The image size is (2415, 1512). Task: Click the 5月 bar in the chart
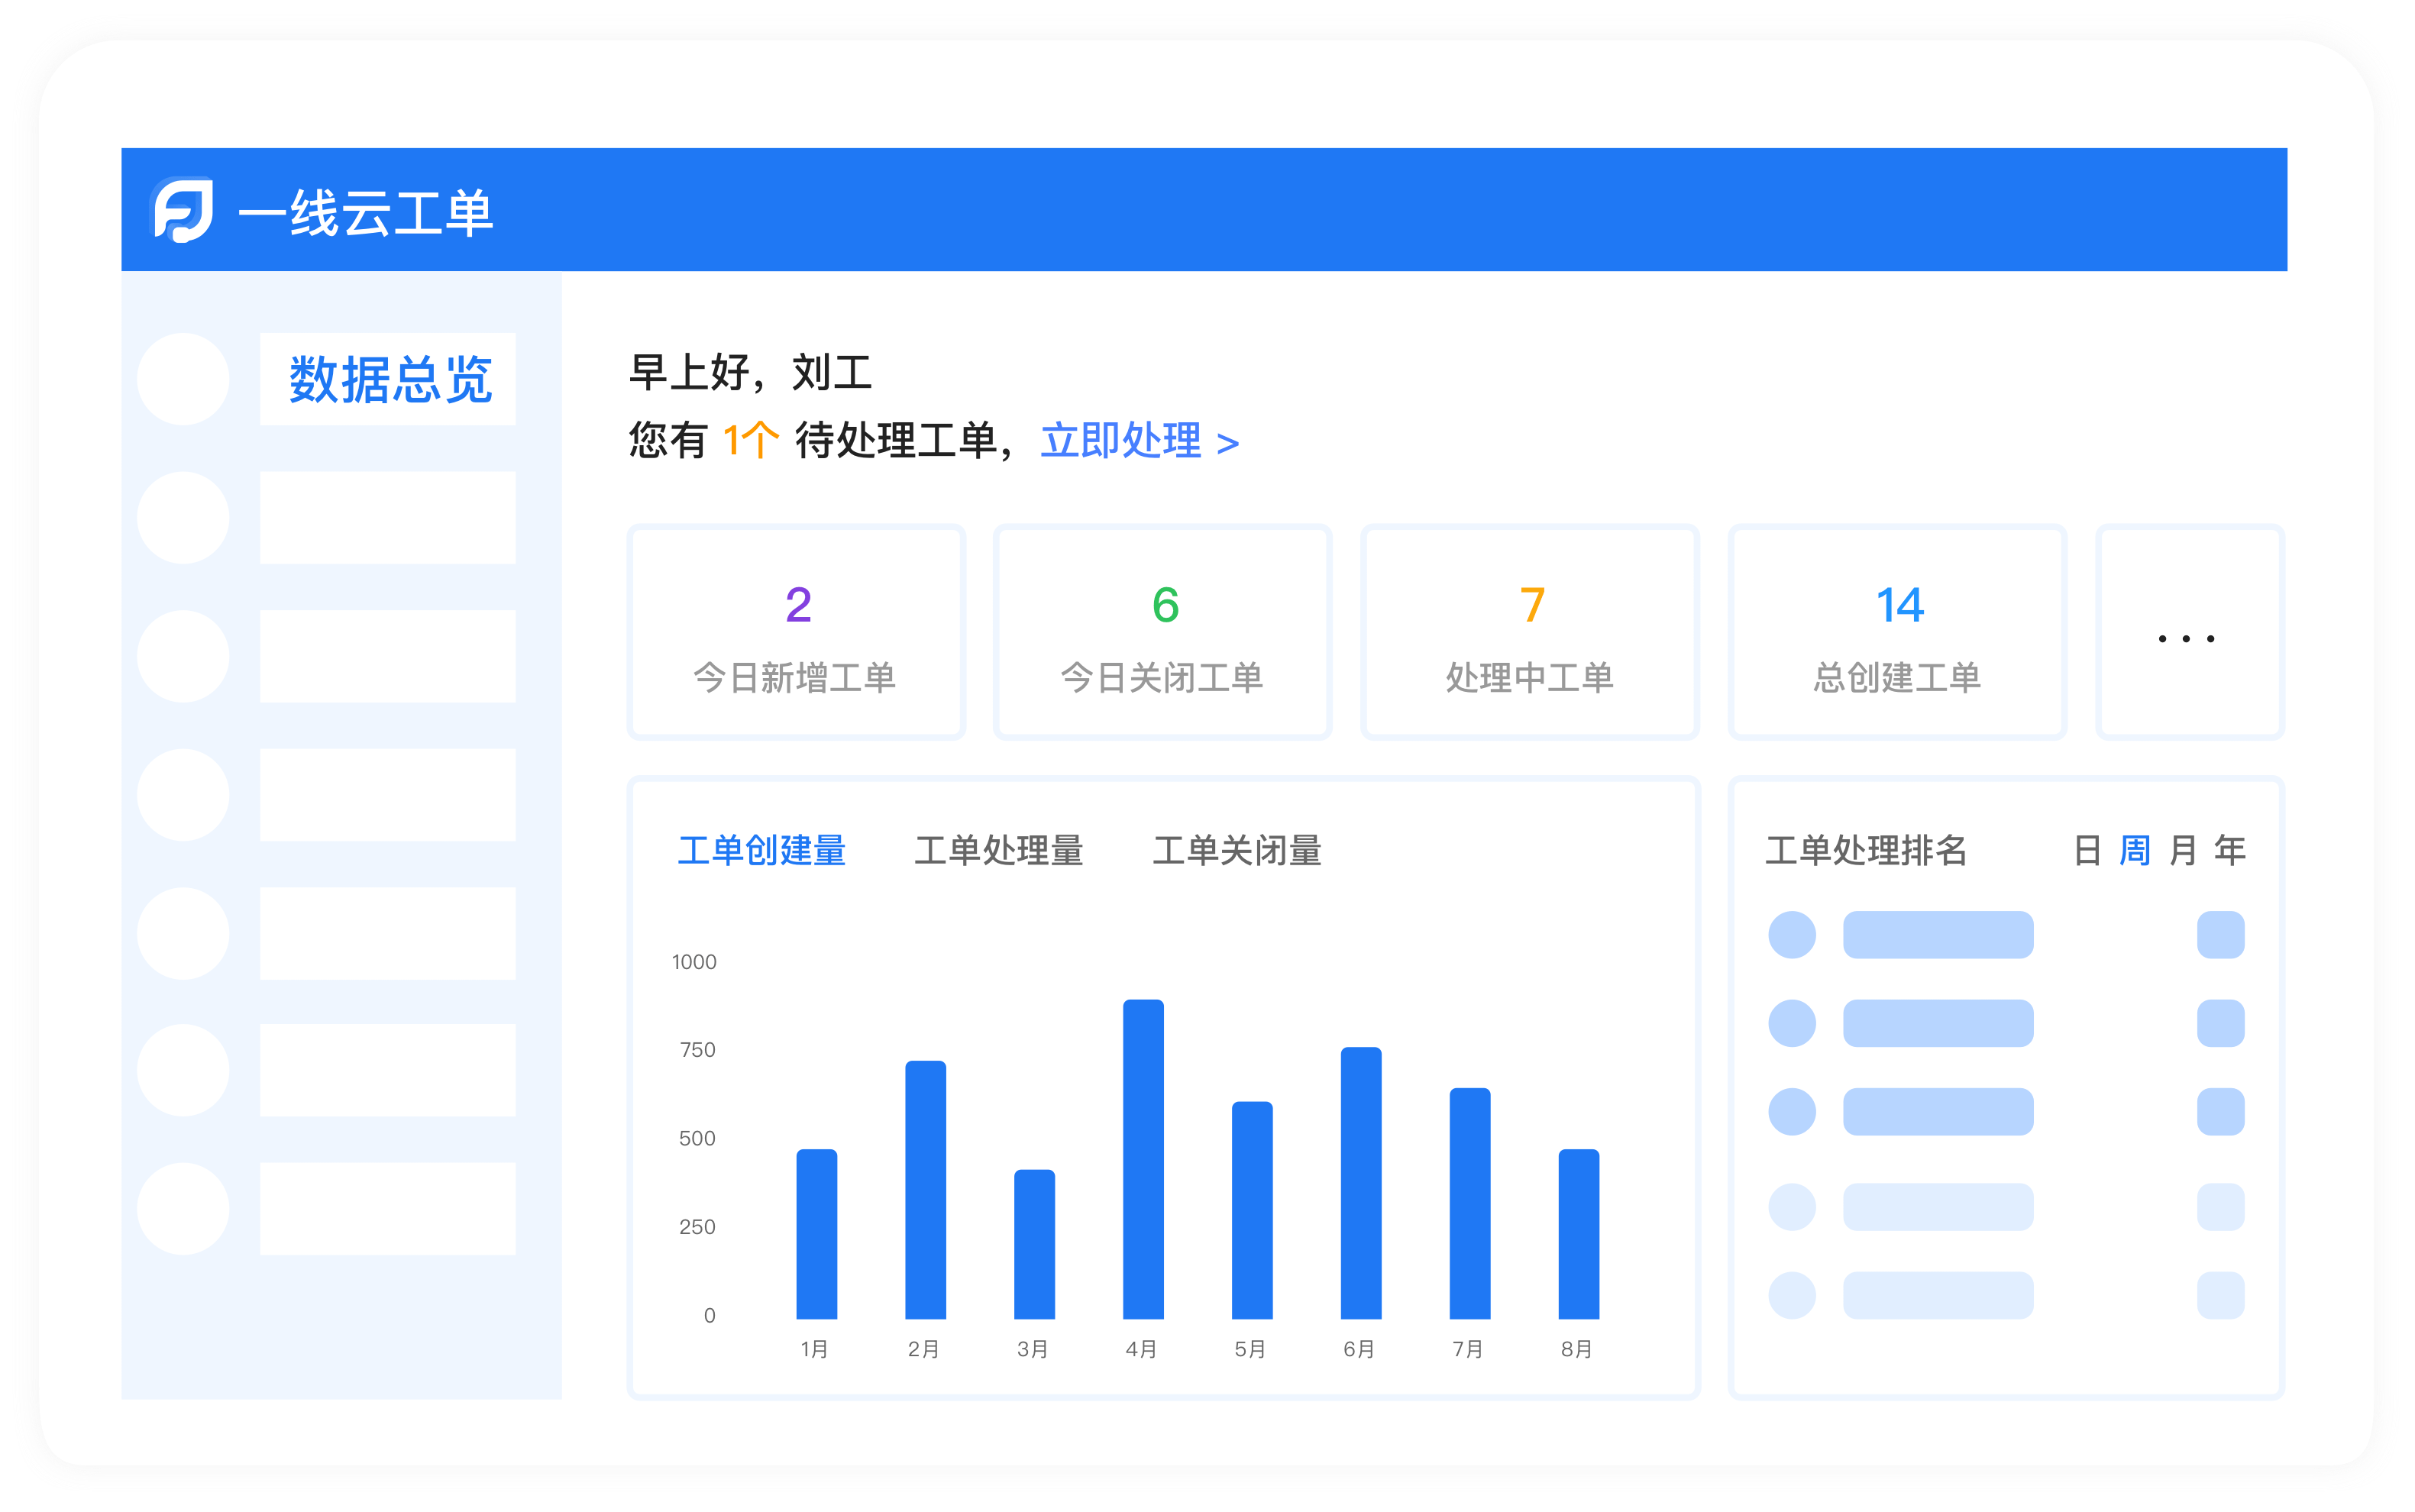pos(1252,1210)
